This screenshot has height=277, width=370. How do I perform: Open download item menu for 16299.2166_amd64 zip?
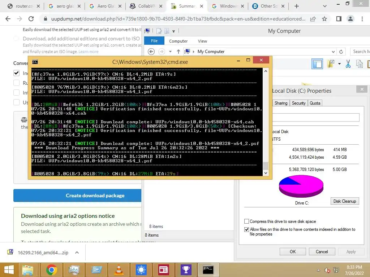[x=77, y=252]
